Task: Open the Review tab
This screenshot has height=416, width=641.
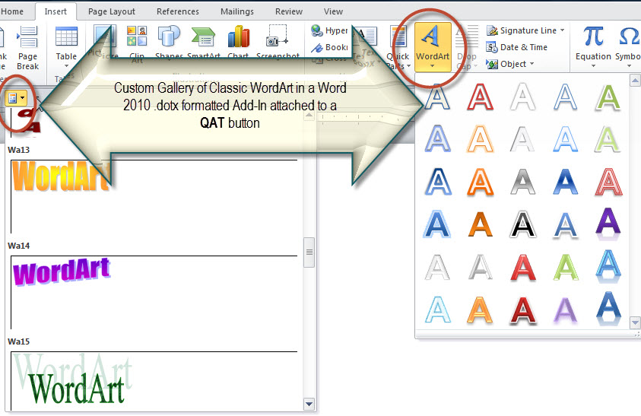Action: 289,11
